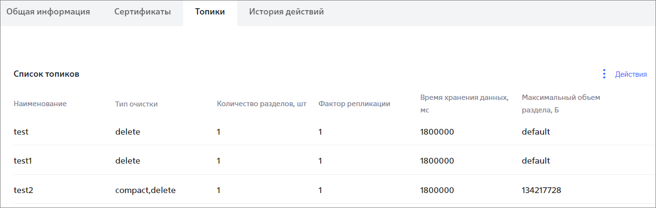Click the compact,delete cleanup value

click(145, 190)
